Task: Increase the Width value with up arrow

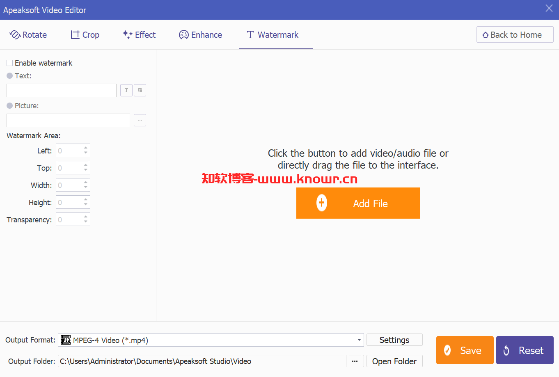Action: click(x=86, y=182)
